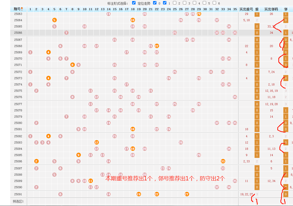Click orange ball 9 in row 25085
Screen dimensions: 293x206
pyautogui.click(x=78, y=155)
